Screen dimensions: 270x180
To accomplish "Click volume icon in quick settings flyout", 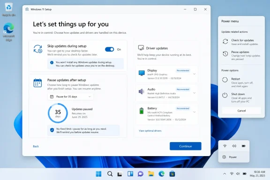I will tap(234, 146).
